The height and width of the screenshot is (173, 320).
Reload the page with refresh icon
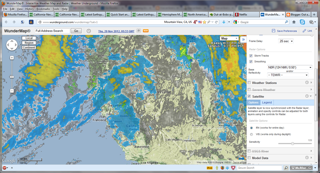pos(216,22)
